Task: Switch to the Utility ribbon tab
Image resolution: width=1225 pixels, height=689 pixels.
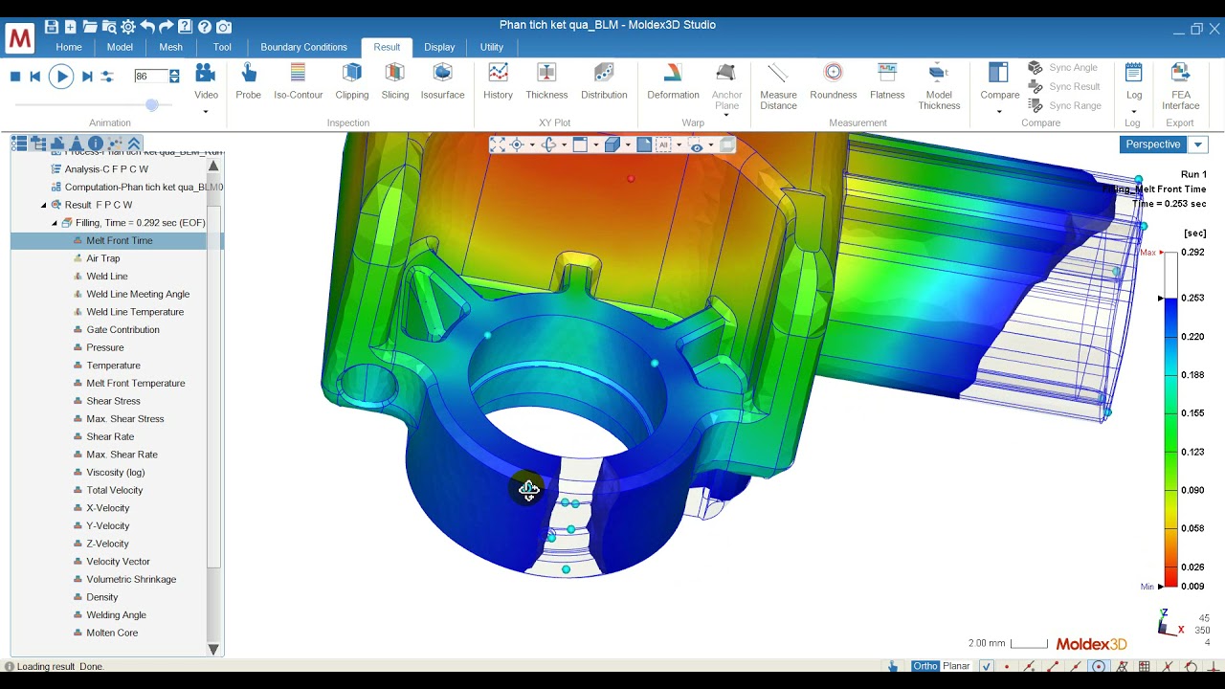Action: (x=492, y=47)
